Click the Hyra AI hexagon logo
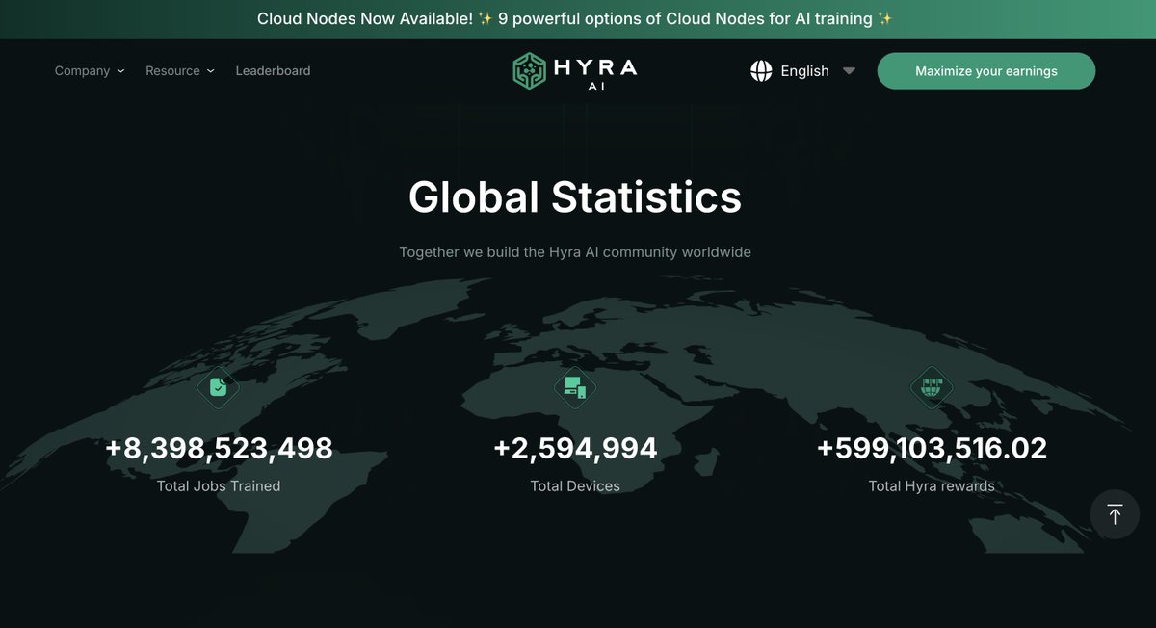The height and width of the screenshot is (628, 1156). [x=529, y=71]
